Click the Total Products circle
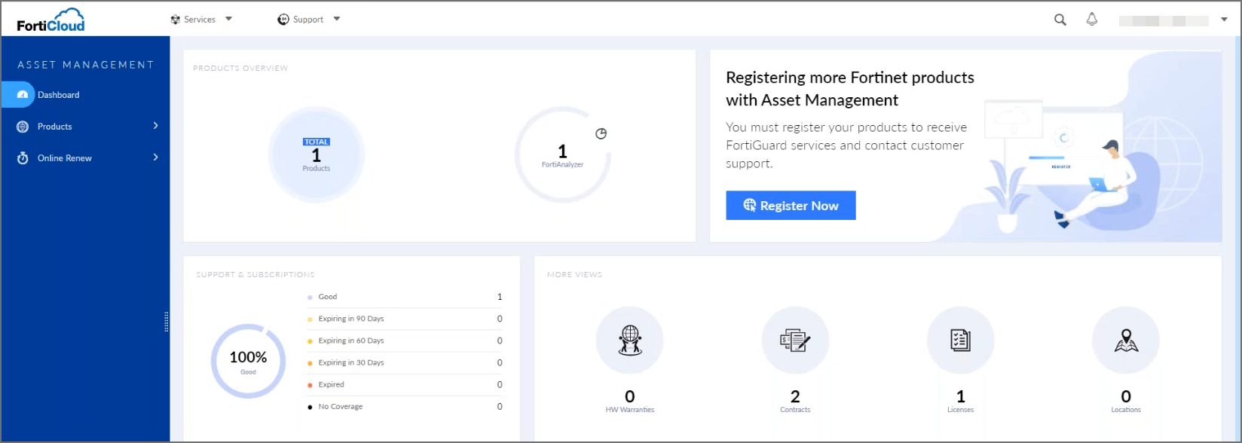The image size is (1242, 443). (x=317, y=154)
